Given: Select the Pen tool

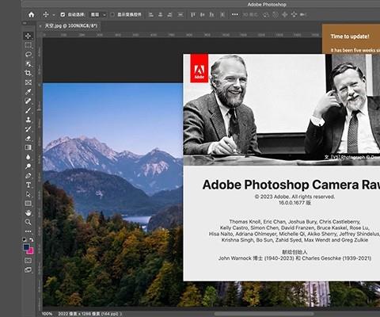Looking at the screenshot, I should [x=28, y=176].
